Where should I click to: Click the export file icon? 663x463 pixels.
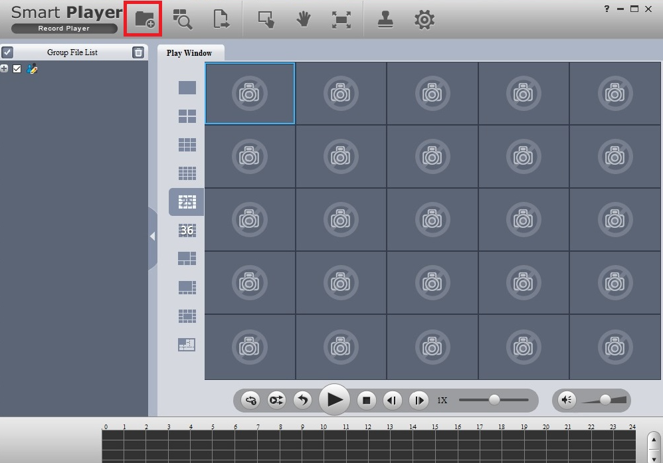[x=221, y=19]
